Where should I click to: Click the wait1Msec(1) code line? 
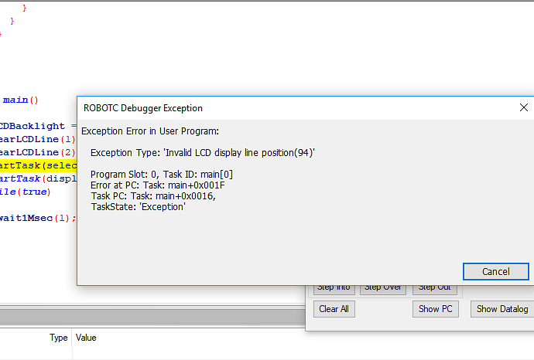38,218
